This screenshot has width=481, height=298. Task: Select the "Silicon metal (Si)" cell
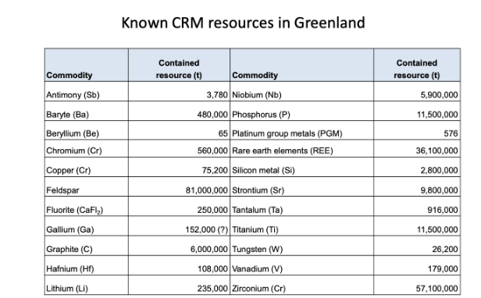302,167
